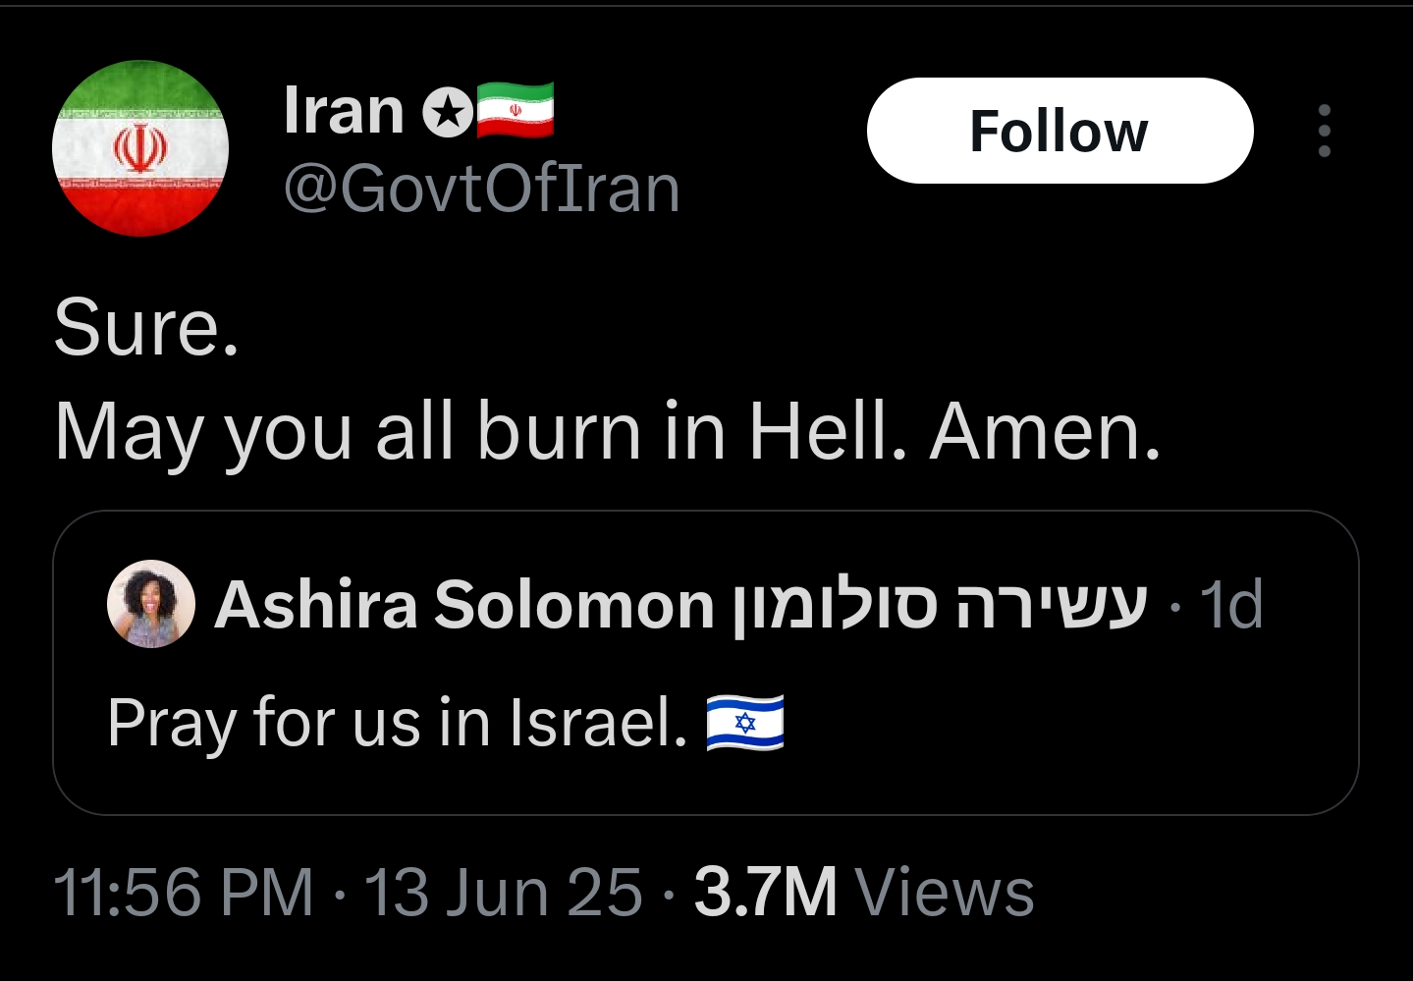Screen dimensions: 1413x981
Task: Select the word Sure. in the post
Action: [x=146, y=327]
